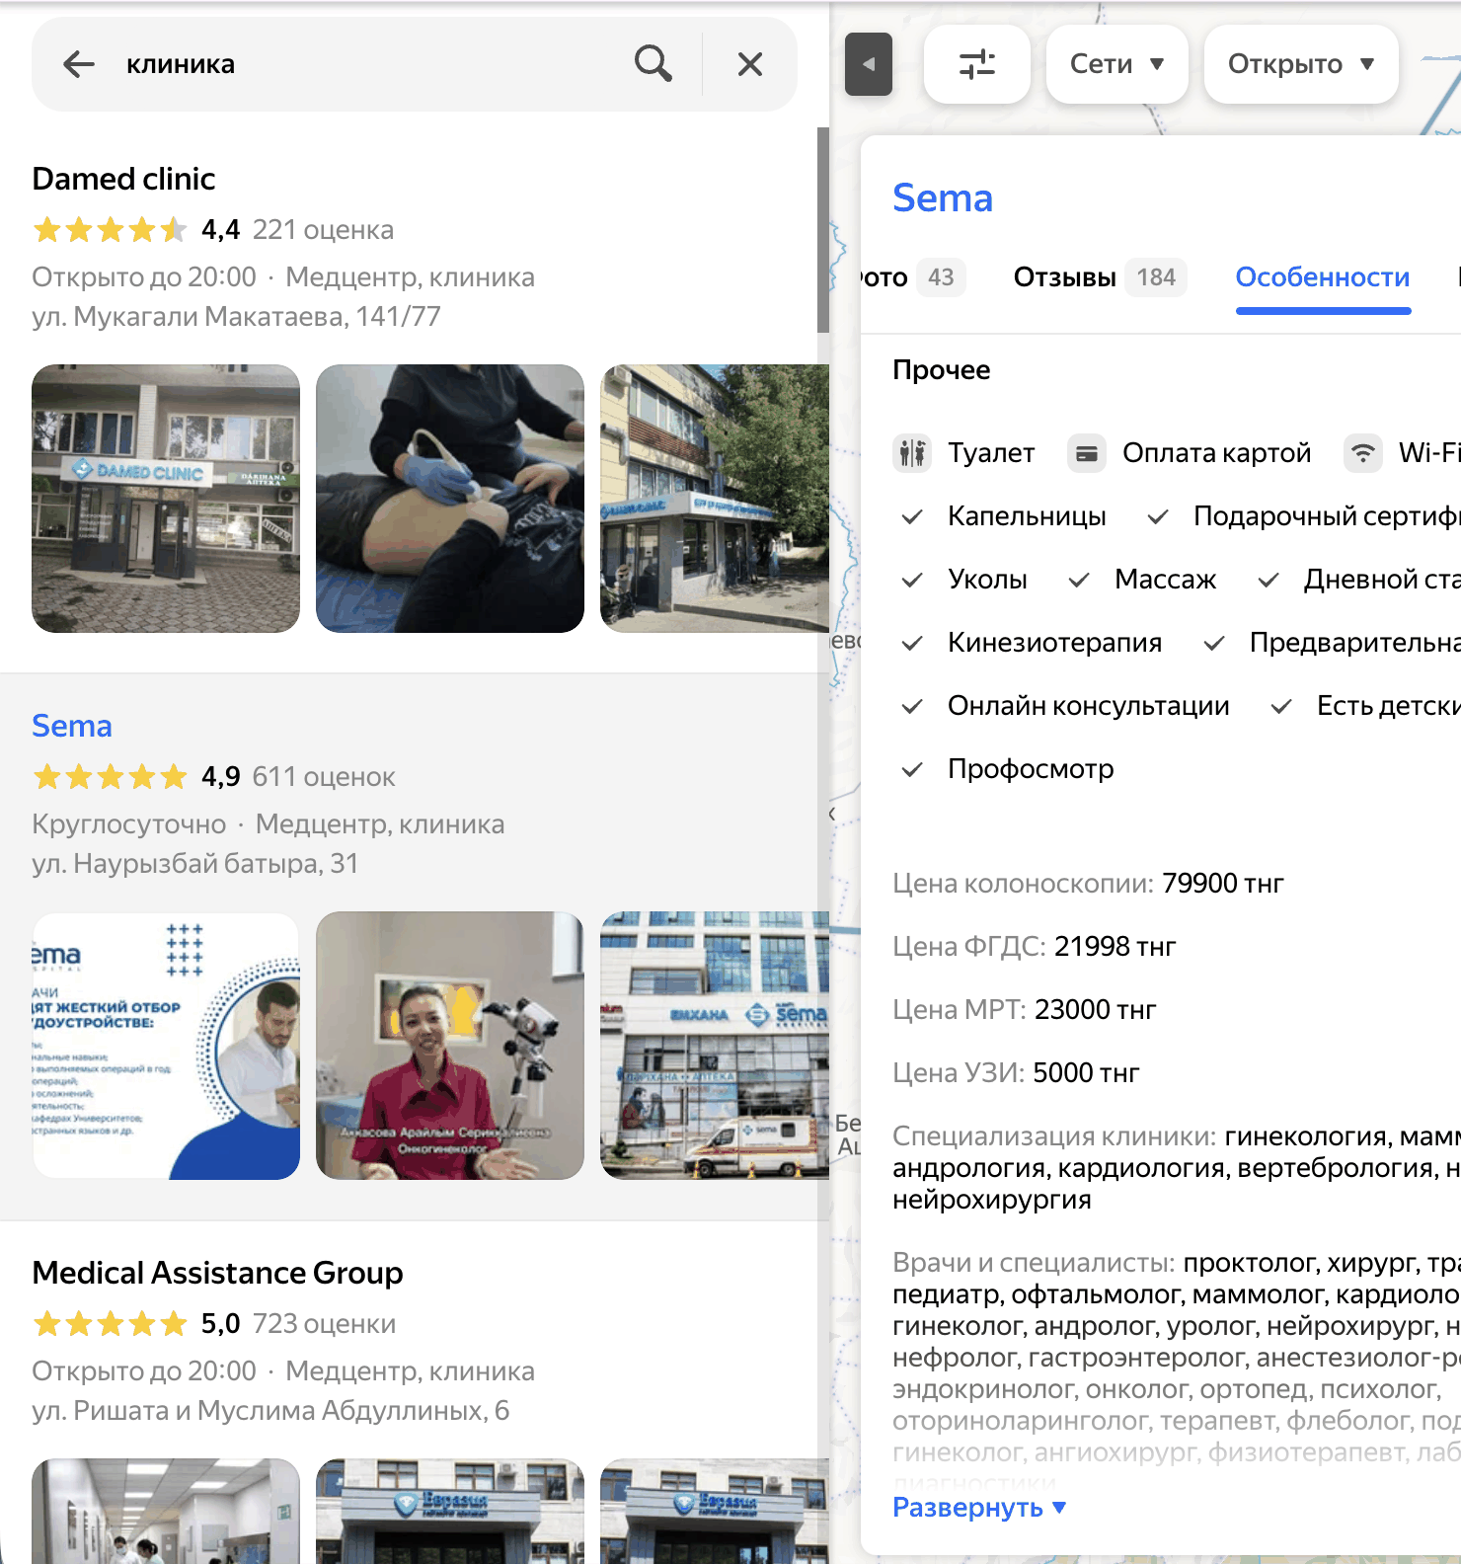Open the Sema building exterior photo

(715, 1046)
